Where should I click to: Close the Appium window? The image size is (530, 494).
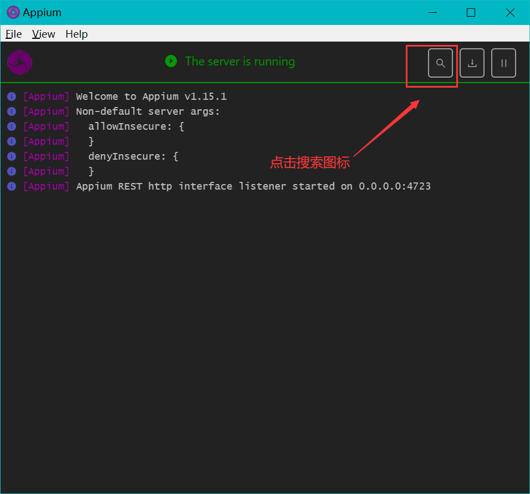pyautogui.click(x=510, y=12)
